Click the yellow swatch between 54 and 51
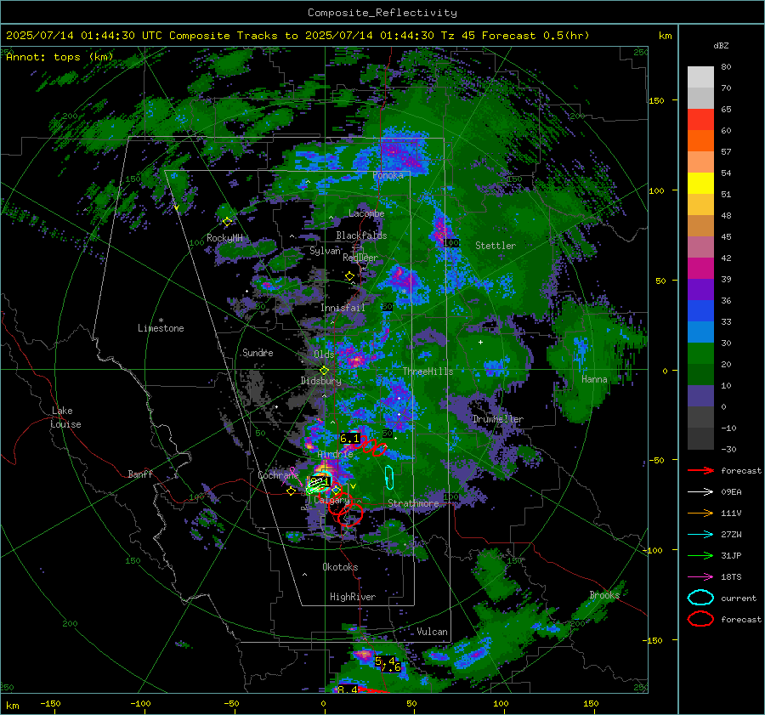This screenshot has width=765, height=715. pos(700,184)
